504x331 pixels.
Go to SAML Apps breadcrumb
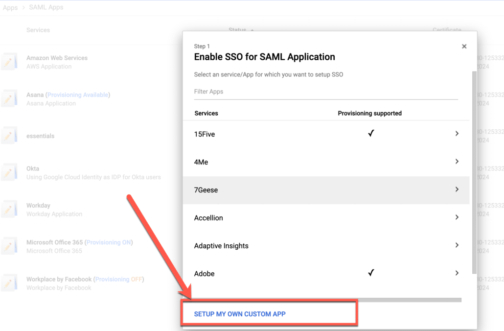(x=46, y=7)
